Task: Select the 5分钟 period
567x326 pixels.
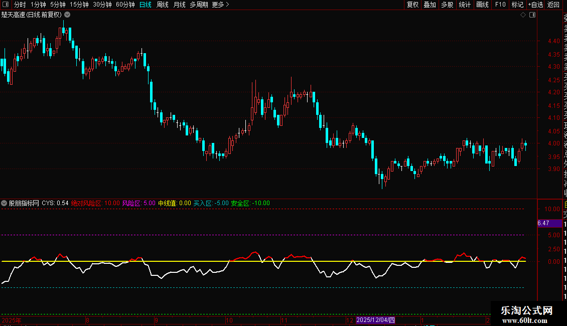Action: coord(58,5)
